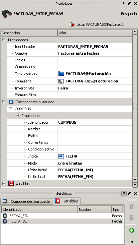
Task: Edit Límite inicial value FECHA(FECHA_INI)
Action: pos(95,170)
